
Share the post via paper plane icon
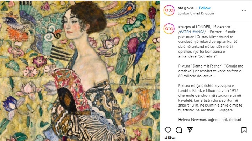pyautogui.click(x=190, y=130)
